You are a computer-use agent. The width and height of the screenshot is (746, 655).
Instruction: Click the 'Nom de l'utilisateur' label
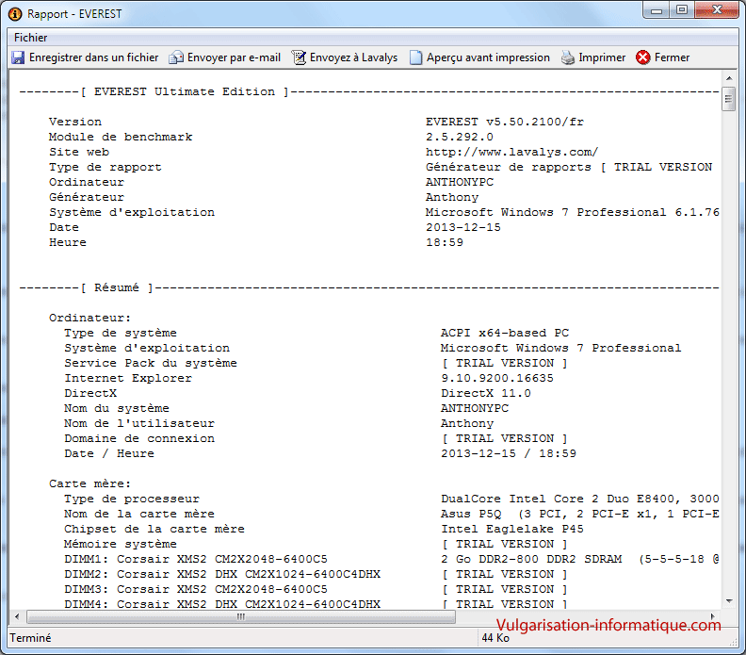point(139,424)
